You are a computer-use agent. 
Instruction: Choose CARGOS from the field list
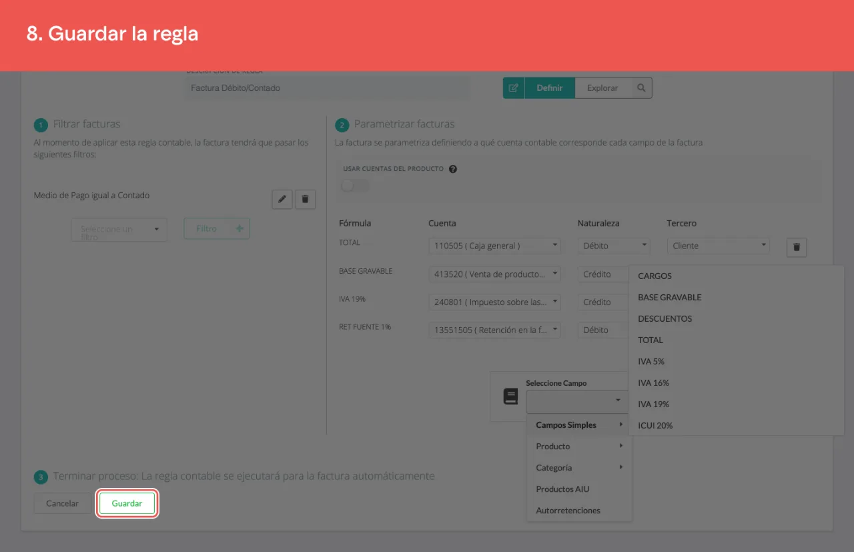[737, 276]
